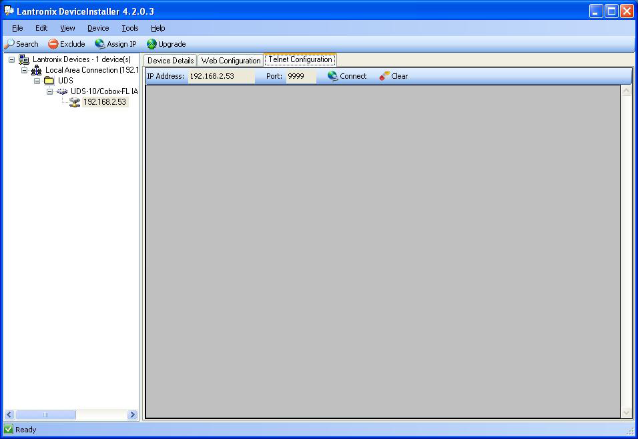Click the Connect globe icon

click(x=332, y=76)
